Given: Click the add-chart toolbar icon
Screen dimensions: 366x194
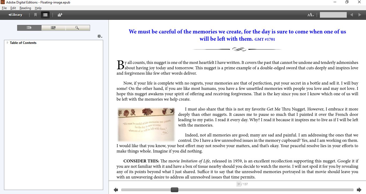Looking at the screenshot, I should pyautogui.click(x=60, y=15).
